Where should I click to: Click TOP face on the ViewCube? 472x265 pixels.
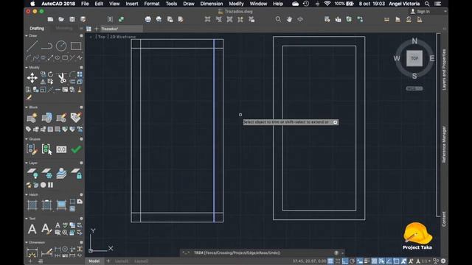(414, 58)
